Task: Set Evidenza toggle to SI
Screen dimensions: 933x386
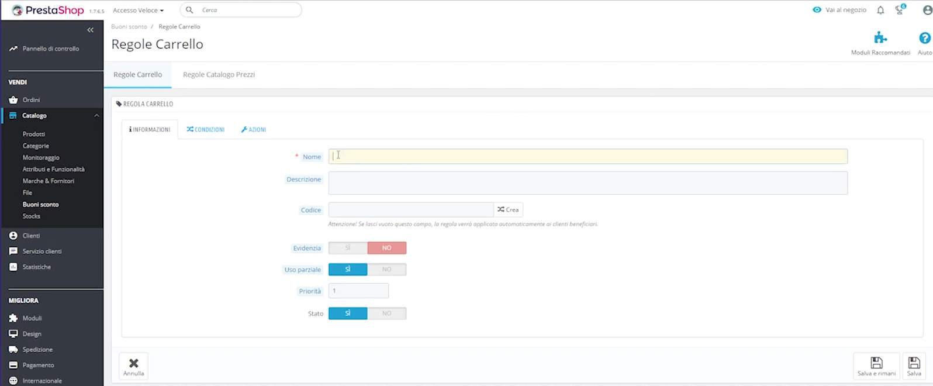Action: pyautogui.click(x=348, y=248)
